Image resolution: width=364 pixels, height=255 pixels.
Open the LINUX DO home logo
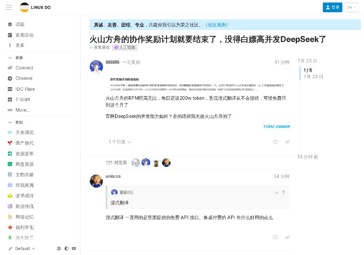(35, 7)
